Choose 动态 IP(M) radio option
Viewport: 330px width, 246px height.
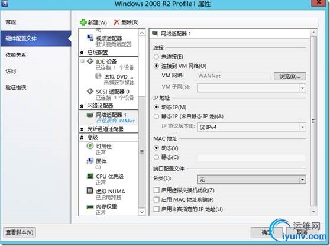point(156,107)
